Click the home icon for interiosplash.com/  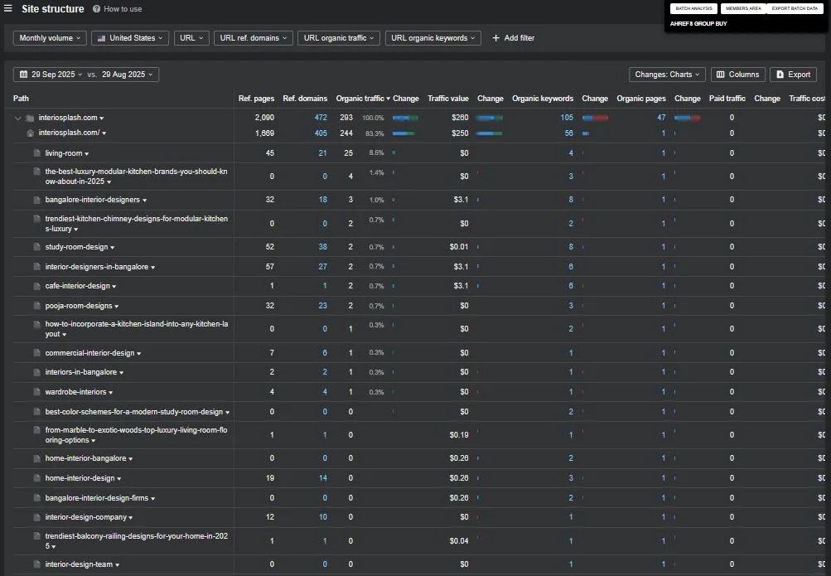30,133
